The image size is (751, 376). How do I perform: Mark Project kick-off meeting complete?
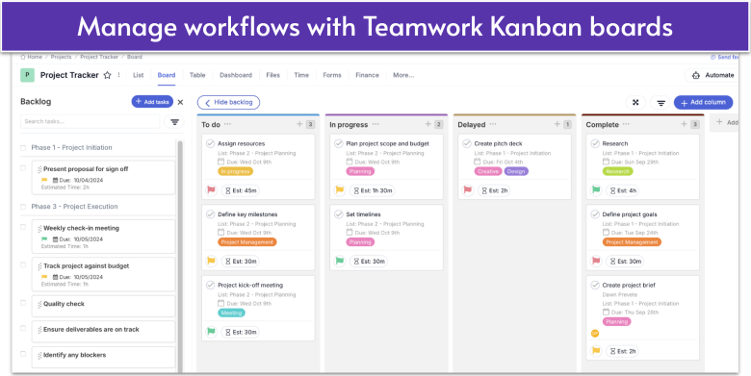210,285
